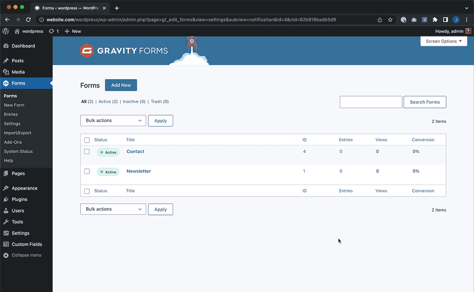Check the Contact form checkbox

click(87, 152)
